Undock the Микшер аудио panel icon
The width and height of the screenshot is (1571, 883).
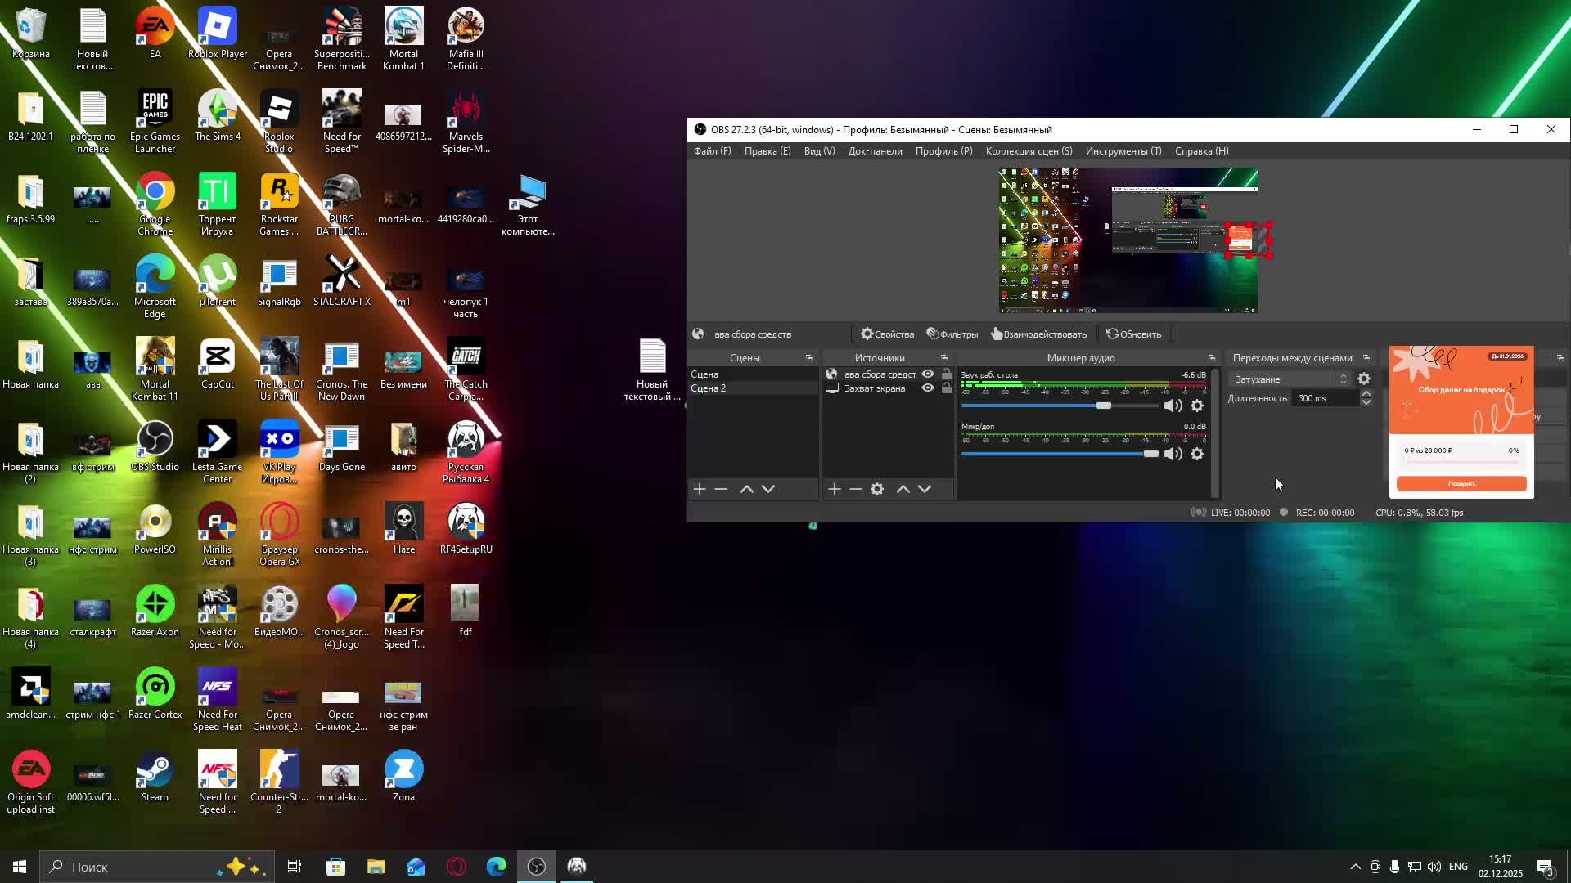[1212, 358]
